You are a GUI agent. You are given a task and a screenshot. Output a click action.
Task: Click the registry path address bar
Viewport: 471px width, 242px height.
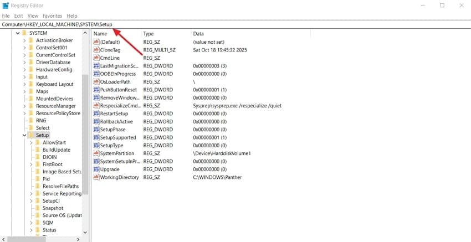235,24
